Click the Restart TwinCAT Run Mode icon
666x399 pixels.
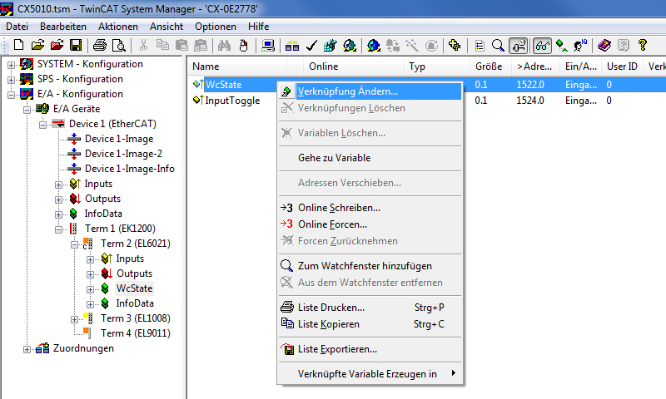[x=349, y=45]
